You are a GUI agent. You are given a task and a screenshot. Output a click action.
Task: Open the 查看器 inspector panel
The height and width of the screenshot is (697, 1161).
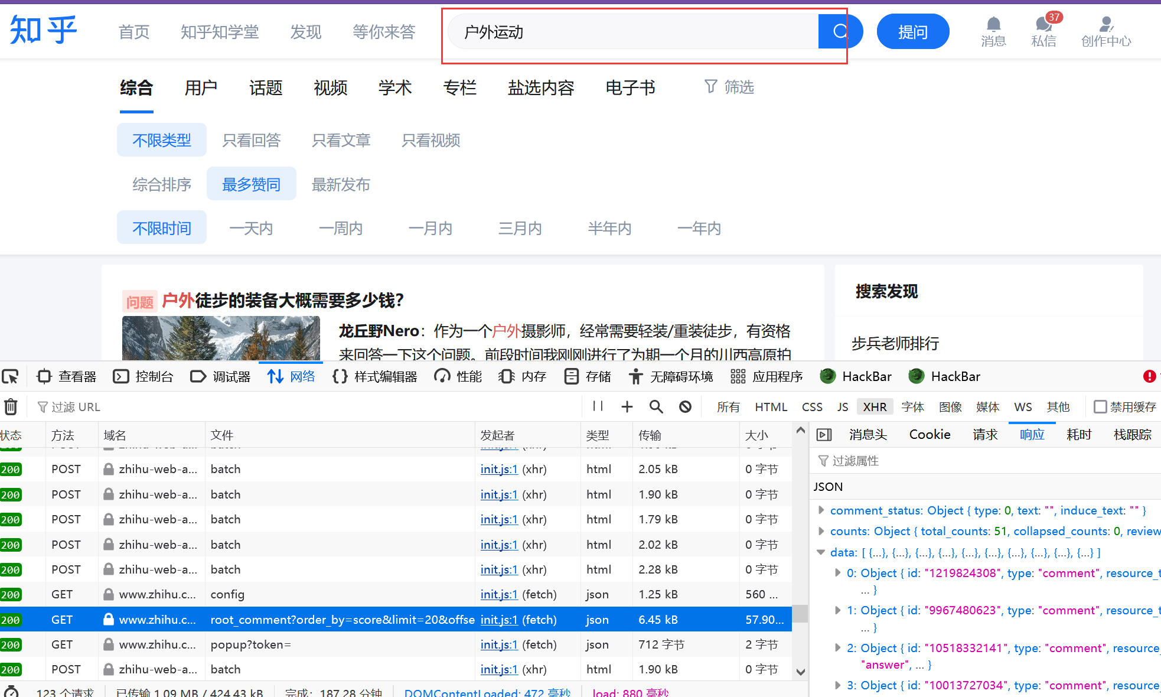click(x=66, y=376)
